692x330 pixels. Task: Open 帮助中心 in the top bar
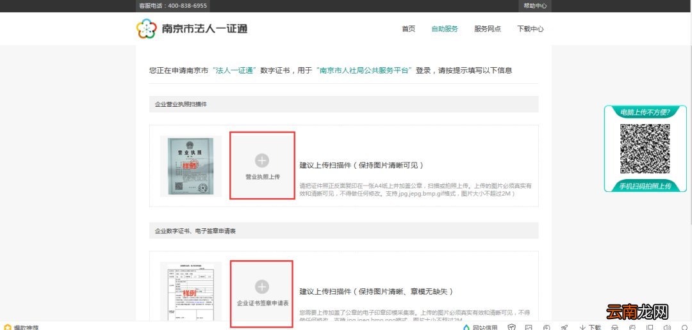coord(535,6)
